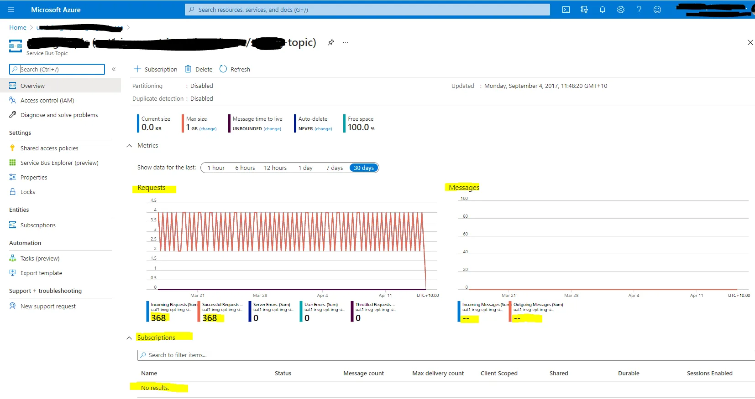Click the Properties sliders icon
This screenshot has height=399, width=755.
(x=13, y=177)
